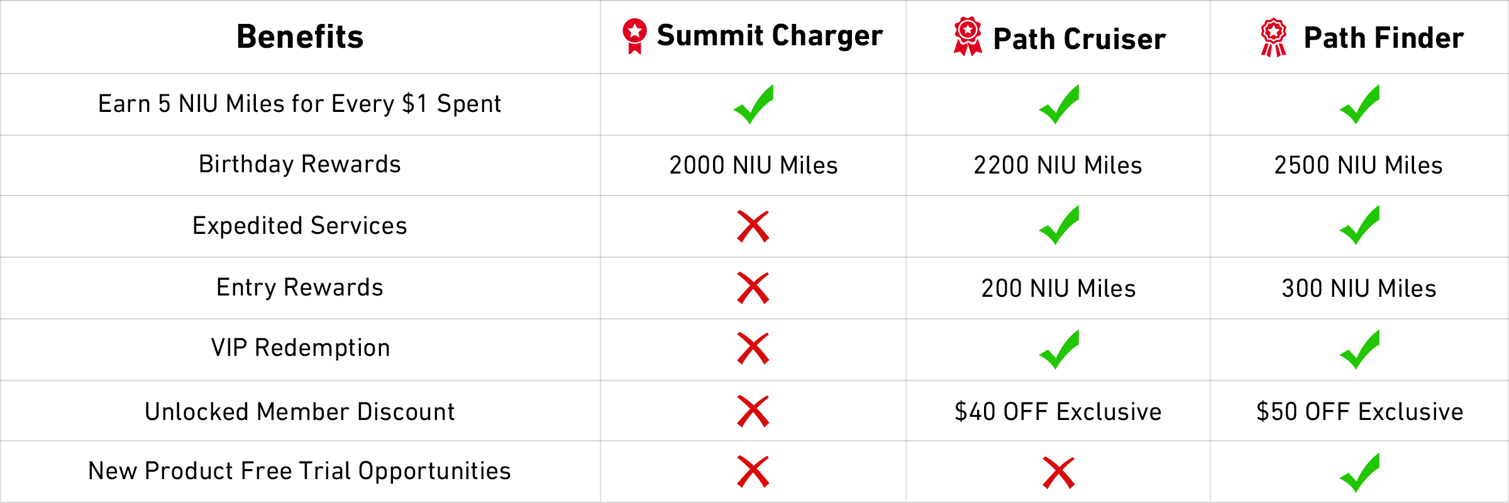Viewport: 1509px width, 503px height.
Task: Click Path Finder's Free Trial green checkmark
Action: 1359,472
